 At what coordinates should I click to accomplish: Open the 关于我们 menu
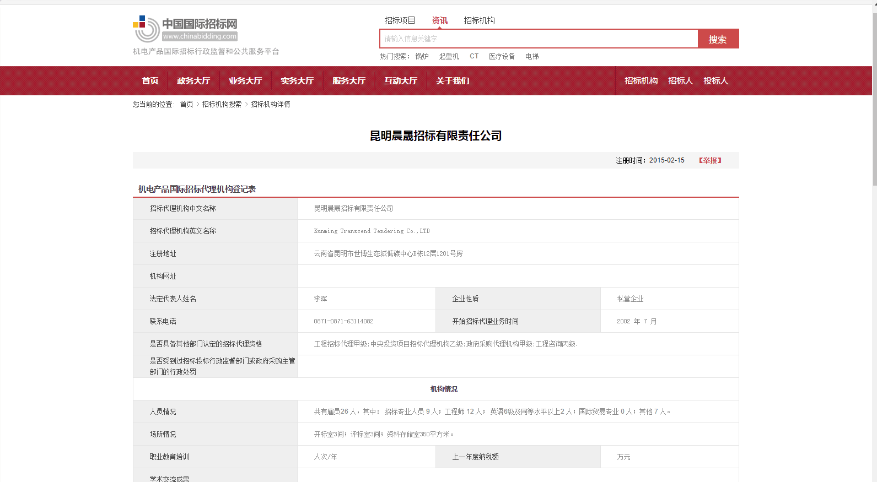(453, 81)
